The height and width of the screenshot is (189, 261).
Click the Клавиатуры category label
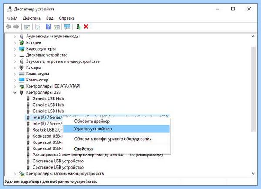(37, 74)
